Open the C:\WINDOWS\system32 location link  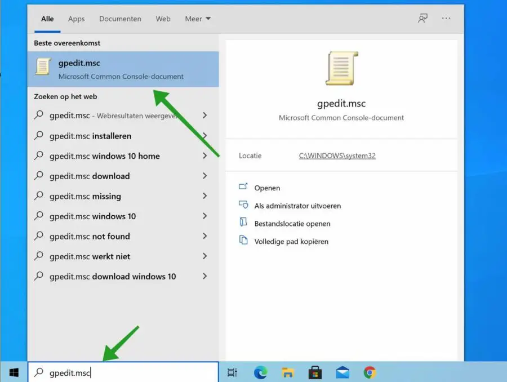pos(337,156)
